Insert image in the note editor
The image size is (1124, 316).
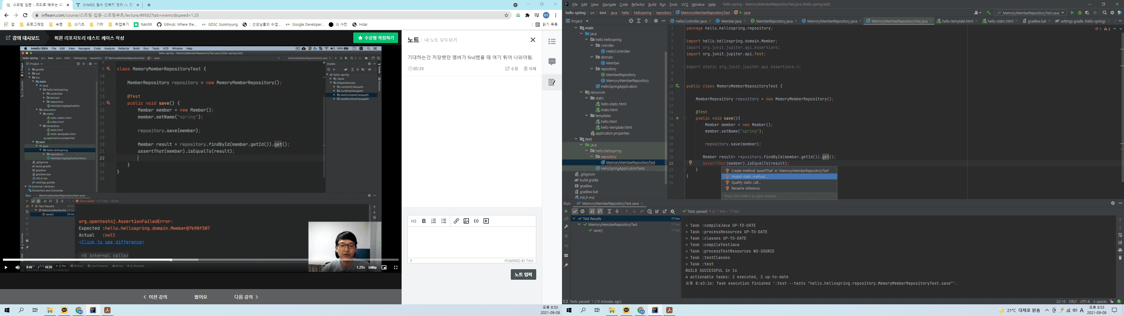point(467,221)
